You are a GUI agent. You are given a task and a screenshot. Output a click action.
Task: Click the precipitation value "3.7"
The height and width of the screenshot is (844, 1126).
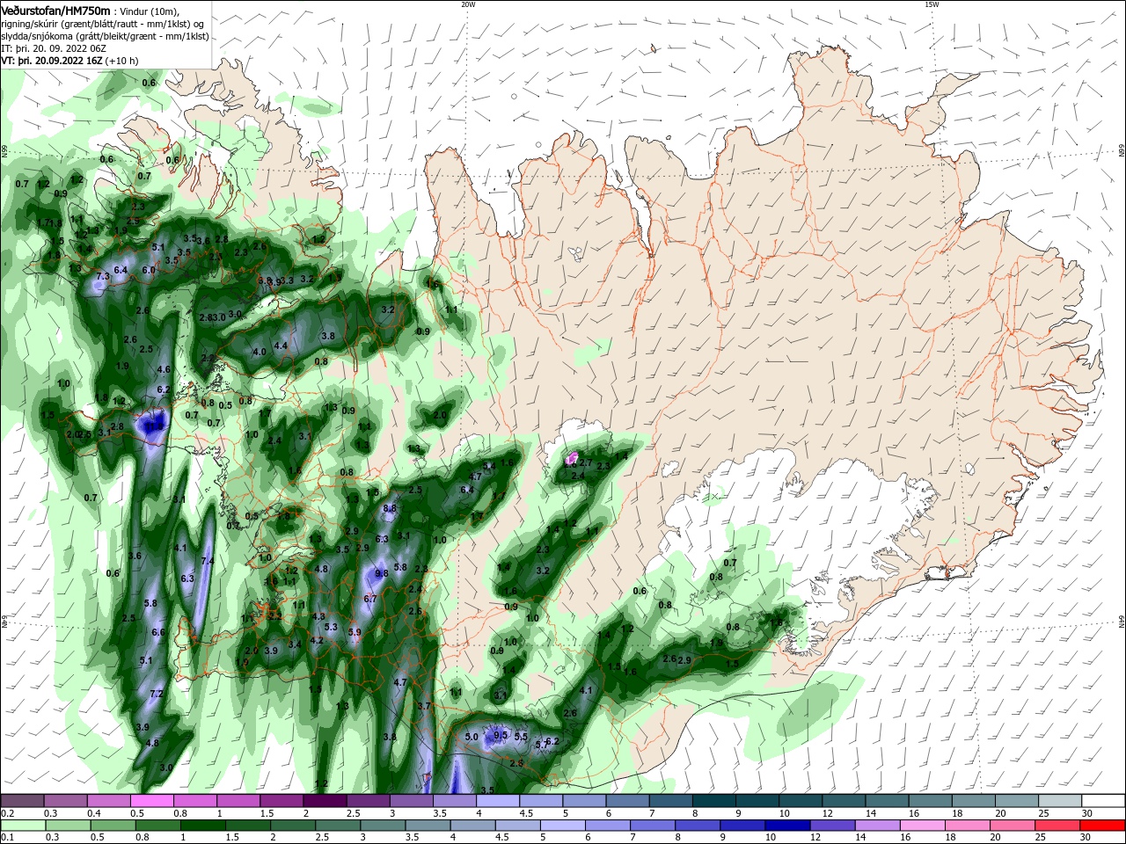point(423,706)
